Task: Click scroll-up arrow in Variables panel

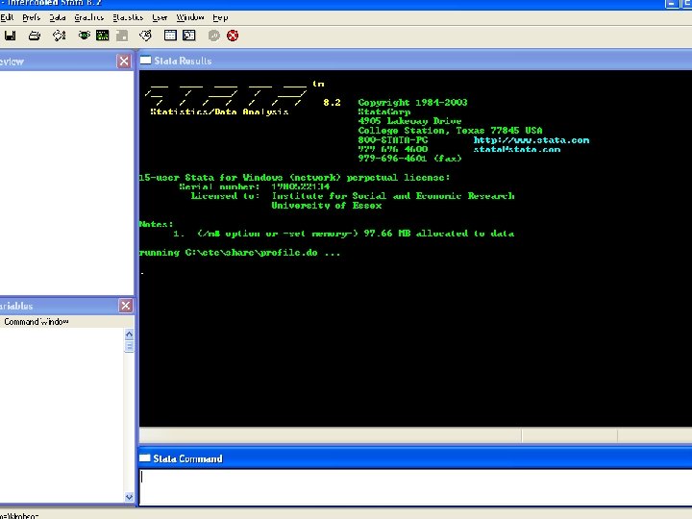Action: point(129,334)
